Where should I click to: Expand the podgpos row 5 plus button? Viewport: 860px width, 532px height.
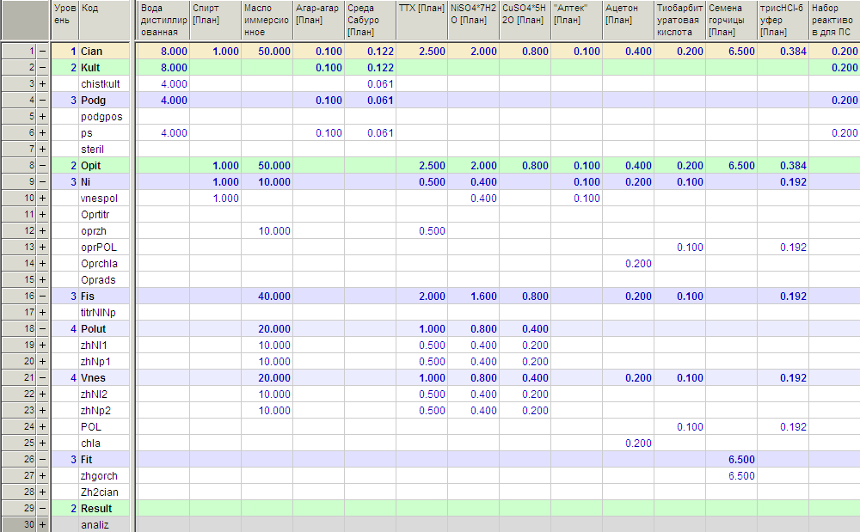pos(43,117)
